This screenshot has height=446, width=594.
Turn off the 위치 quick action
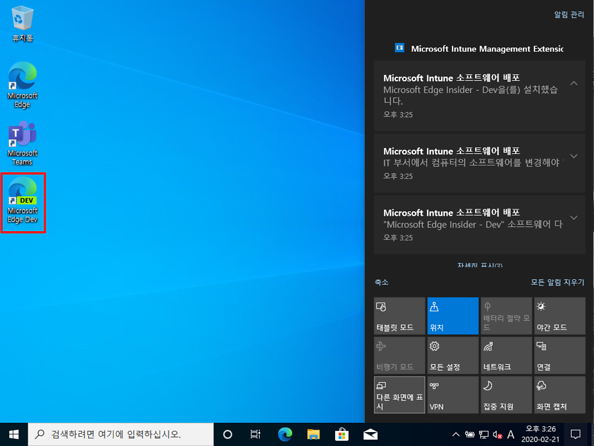pos(453,316)
